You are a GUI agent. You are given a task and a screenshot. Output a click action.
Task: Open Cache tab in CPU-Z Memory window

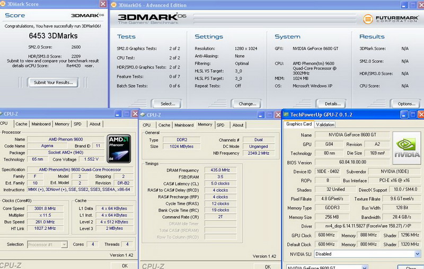[x=164, y=125]
